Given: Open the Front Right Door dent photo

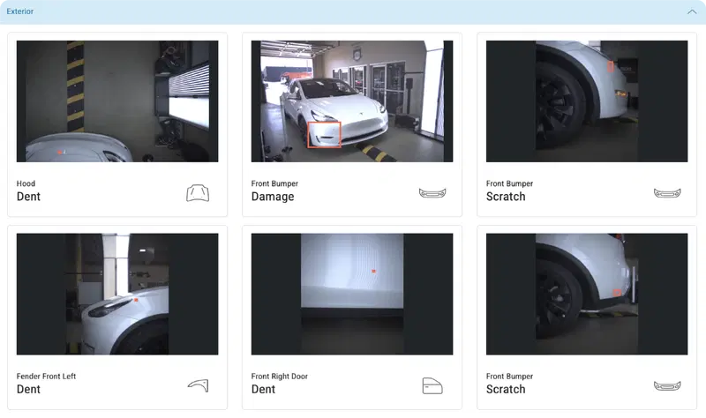Looking at the screenshot, I should click(x=352, y=294).
